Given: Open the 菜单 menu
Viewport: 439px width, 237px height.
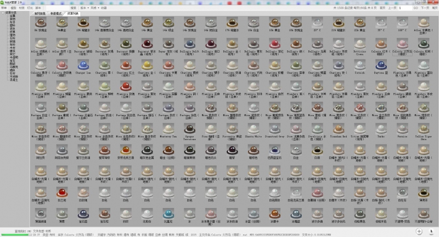Looking at the screenshot, I should coord(3,8).
